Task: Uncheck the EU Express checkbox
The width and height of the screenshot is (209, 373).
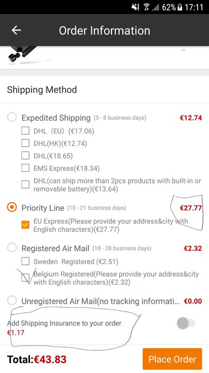Action: [25, 225]
